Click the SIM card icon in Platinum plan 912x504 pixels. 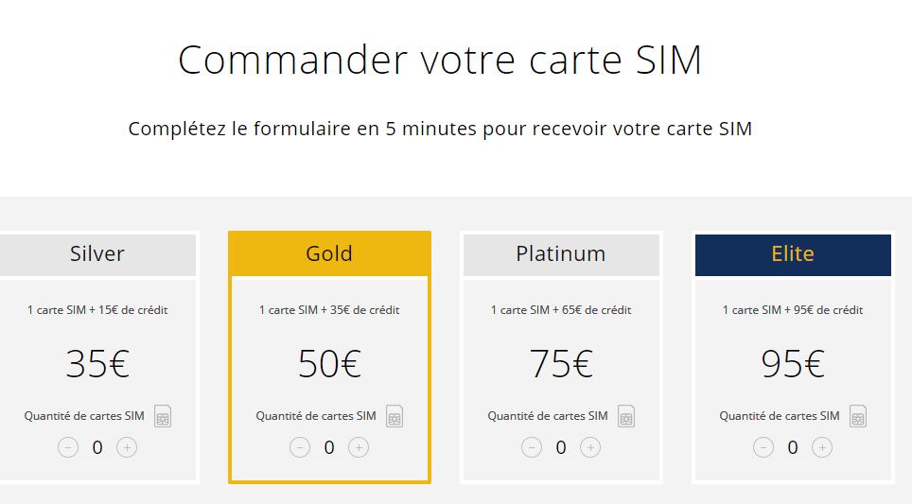point(626,416)
